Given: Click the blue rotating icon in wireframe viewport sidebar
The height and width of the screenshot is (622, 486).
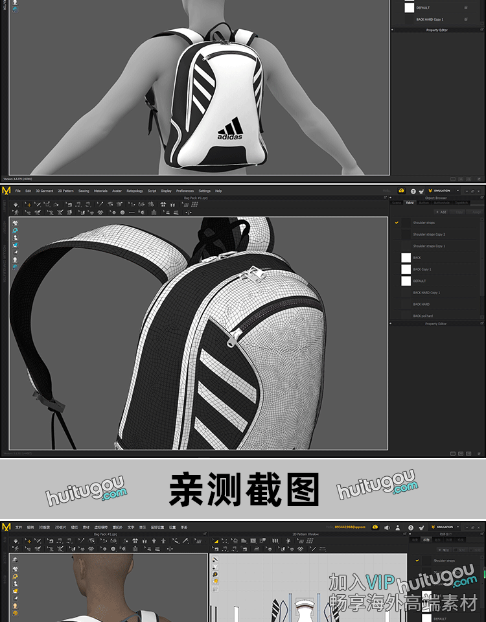Looking at the screenshot, I should pos(15,230).
